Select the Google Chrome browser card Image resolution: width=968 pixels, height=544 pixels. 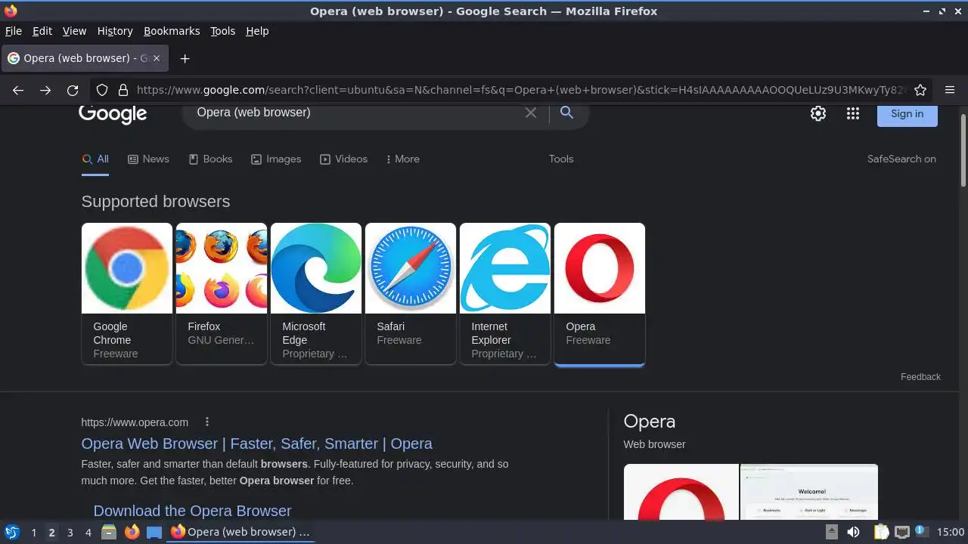pyautogui.click(x=127, y=294)
